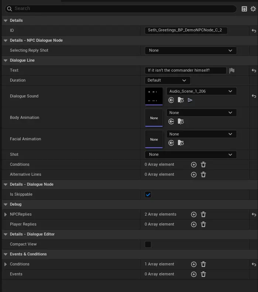Screen dimensions: 258x292
Task: Expand the NPCReplies array
Action: coord(6,214)
